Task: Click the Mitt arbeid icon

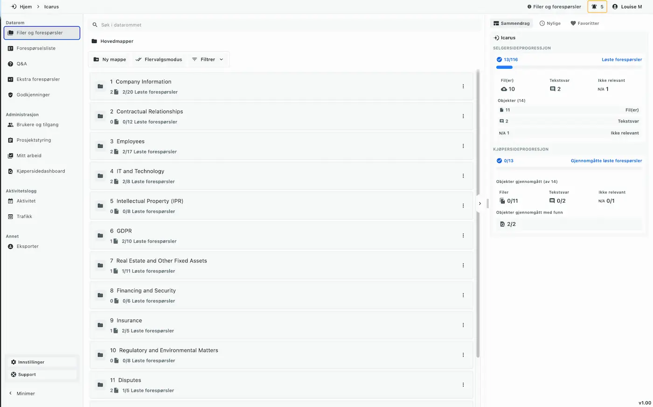Action: point(11,156)
